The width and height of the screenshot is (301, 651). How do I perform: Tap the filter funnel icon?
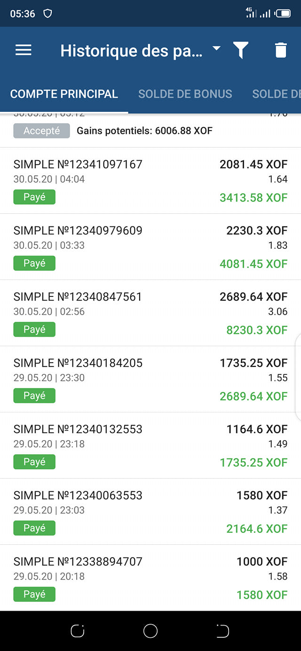coord(241,50)
